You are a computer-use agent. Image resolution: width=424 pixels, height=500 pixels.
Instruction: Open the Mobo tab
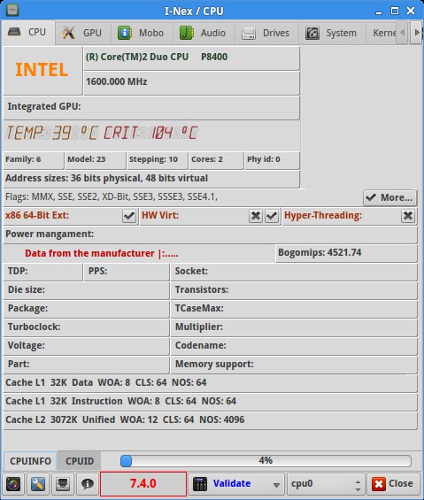tap(142, 33)
